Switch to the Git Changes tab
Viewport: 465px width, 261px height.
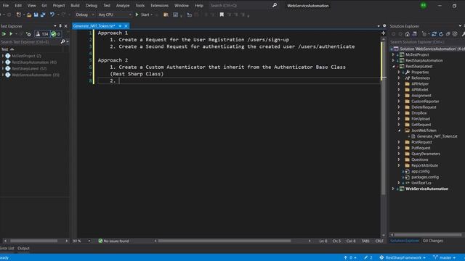[433, 241]
